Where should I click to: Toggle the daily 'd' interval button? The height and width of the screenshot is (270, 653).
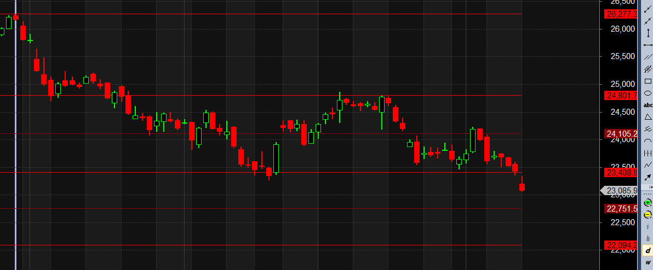648,250
